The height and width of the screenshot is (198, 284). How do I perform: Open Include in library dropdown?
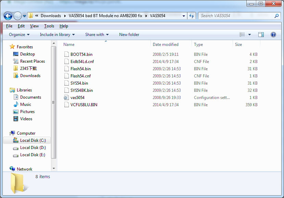[x=57, y=35]
